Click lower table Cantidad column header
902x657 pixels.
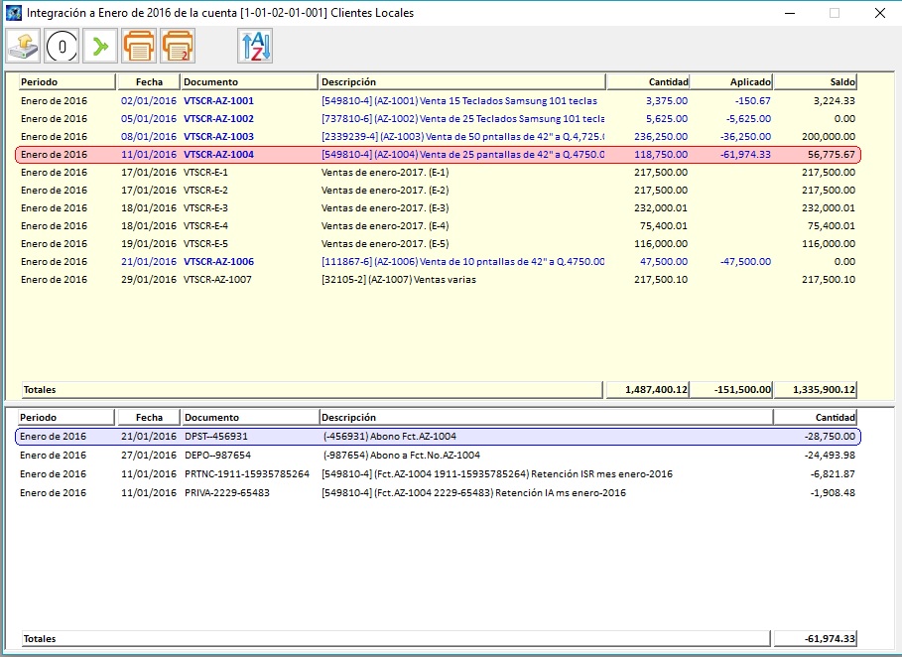[815, 418]
